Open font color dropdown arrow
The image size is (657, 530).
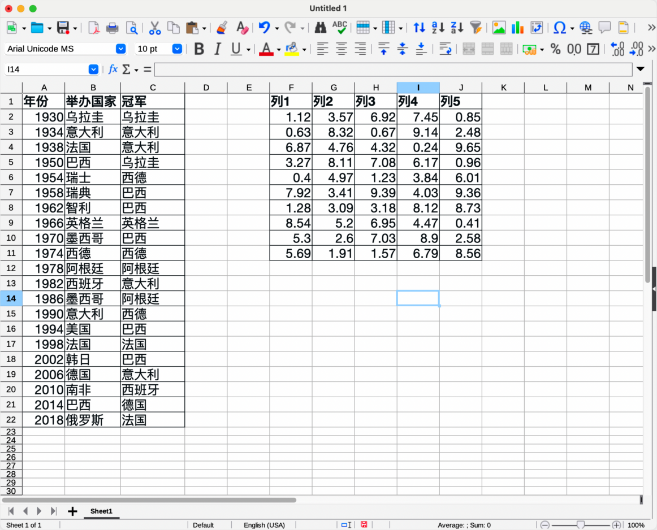279,50
